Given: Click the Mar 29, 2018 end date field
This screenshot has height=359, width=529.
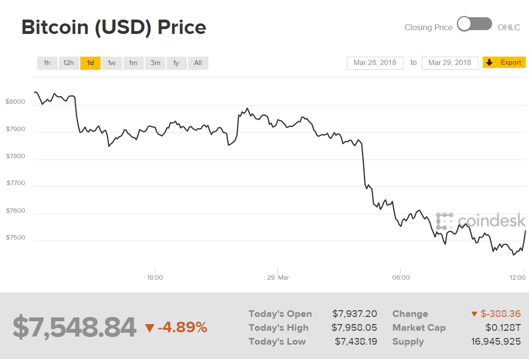Looking at the screenshot, I should click(x=449, y=63).
